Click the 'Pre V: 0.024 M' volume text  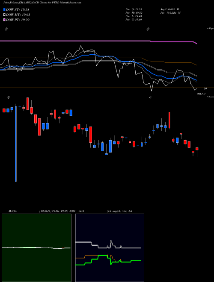(170, 13)
